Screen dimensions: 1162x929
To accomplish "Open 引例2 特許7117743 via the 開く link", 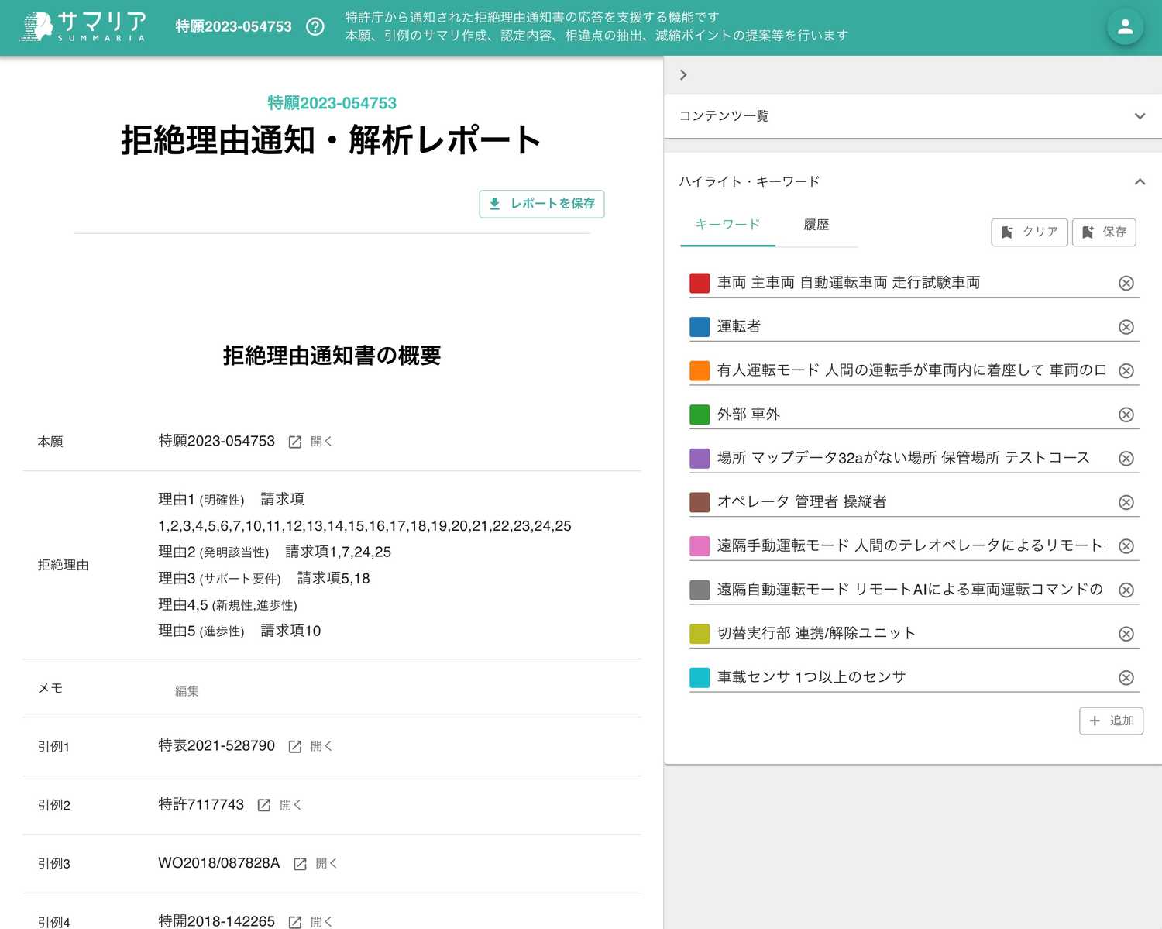I will pyautogui.click(x=290, y=804).
